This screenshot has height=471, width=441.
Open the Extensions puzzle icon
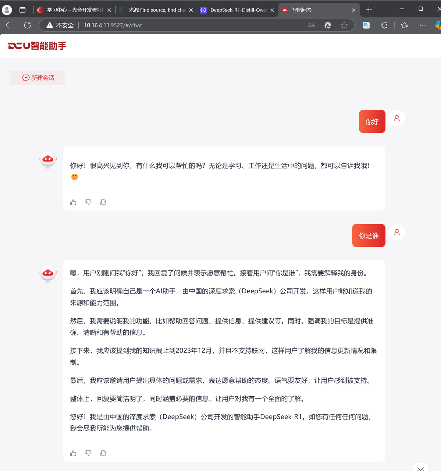click(384, 25)
